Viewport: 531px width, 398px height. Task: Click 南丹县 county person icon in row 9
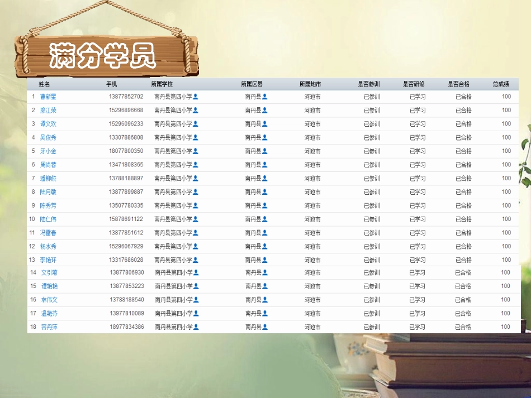pyautogui.click(x=265, y=205)
